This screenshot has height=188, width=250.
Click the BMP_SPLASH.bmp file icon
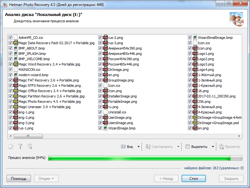coord(16,54)
